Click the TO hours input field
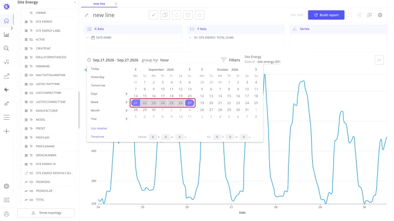394x221 pixels. [x=217, y=137]
